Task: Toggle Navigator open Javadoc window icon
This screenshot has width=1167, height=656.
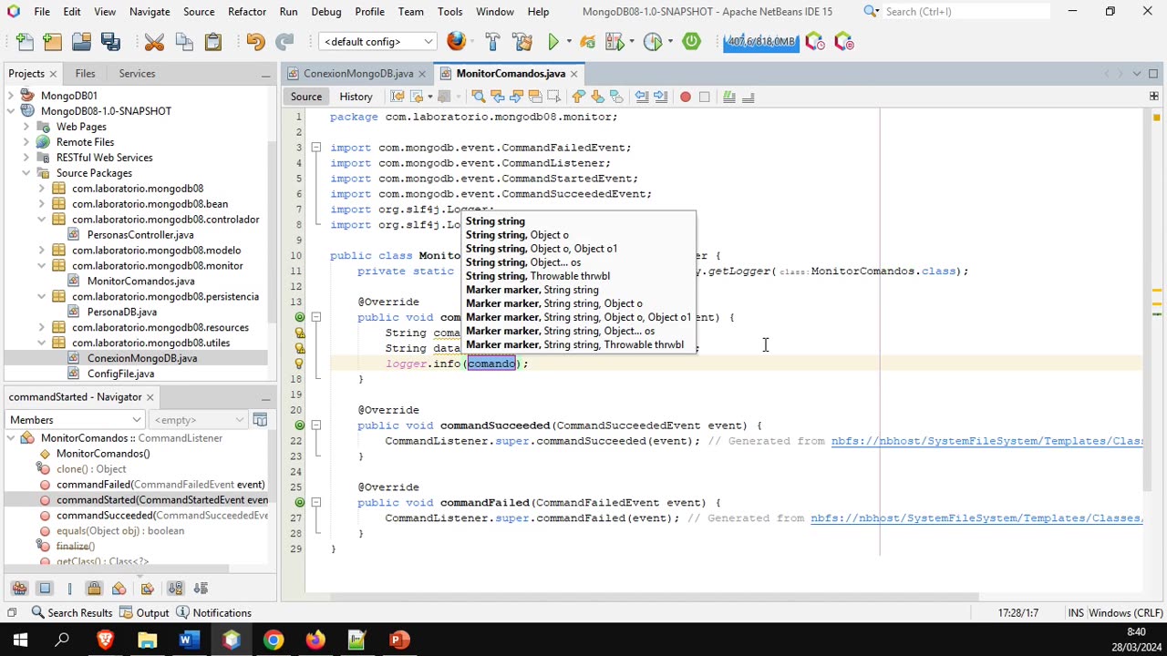Action: click(x=260, y=420)
